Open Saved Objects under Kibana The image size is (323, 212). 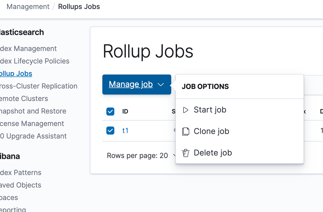point(20,185)
